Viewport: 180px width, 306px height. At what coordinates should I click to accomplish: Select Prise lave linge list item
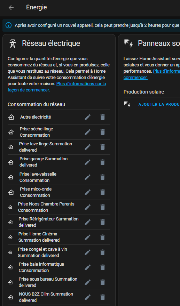(59, 147)
